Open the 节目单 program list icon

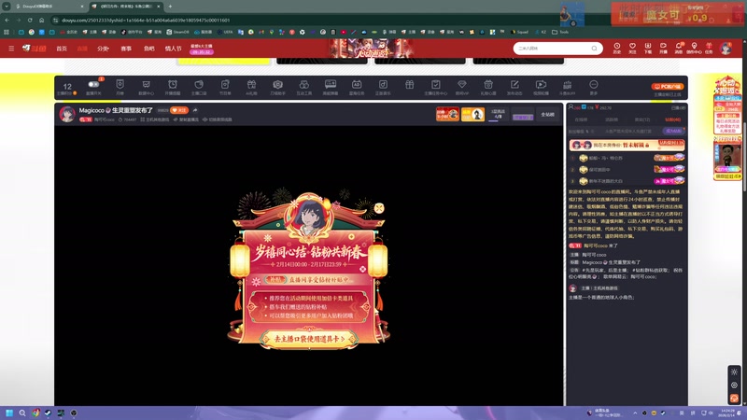point(225,84)
